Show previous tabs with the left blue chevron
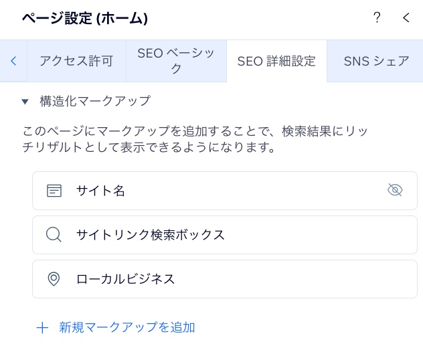The image size is (423, 352). (13, 61)
